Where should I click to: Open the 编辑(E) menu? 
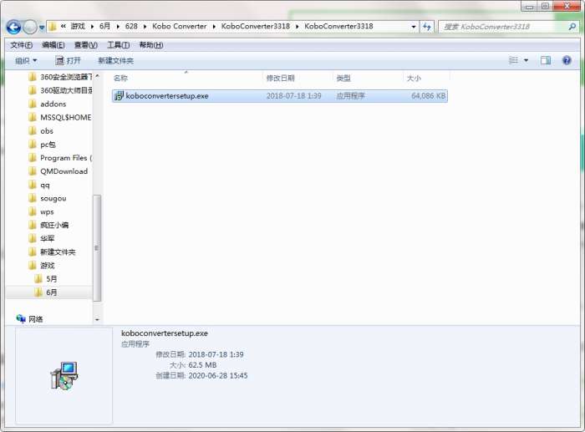(x=53, y=45)
